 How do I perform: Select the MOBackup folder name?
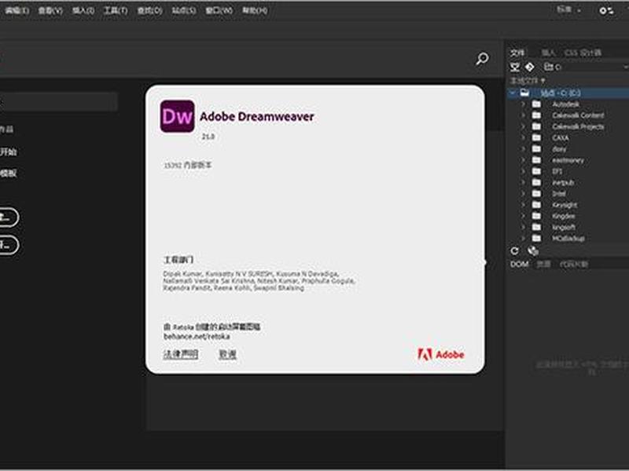click(568, 239)
